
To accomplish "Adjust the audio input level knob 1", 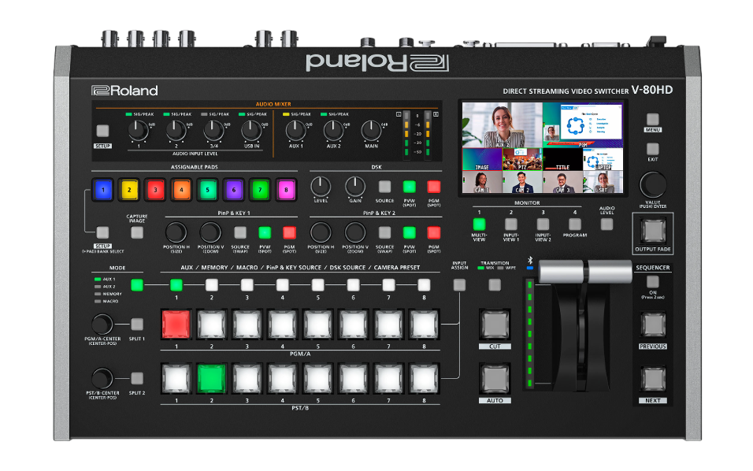I will click(139, 130).
